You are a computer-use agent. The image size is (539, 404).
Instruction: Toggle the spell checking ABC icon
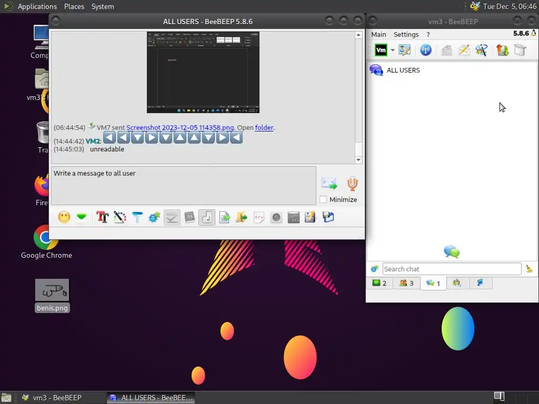tap(172, 217)
